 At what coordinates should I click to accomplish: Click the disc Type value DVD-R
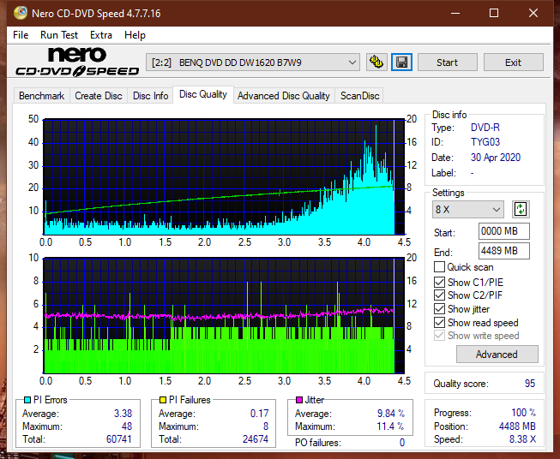click(x=485, y=128)
